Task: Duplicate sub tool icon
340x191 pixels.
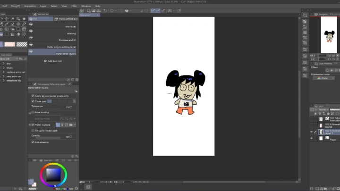Action: (x=73, y=80)
